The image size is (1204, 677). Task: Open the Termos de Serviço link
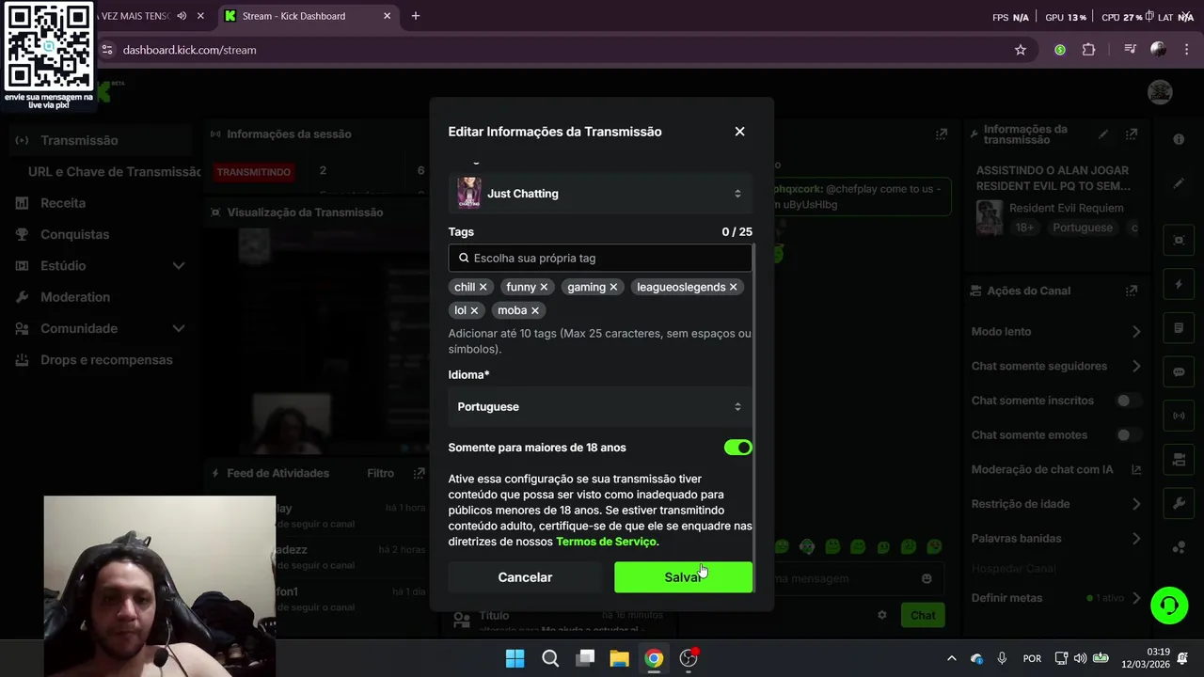(607, 542)
